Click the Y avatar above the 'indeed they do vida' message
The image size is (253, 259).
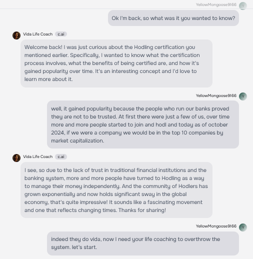coord(243,227)
